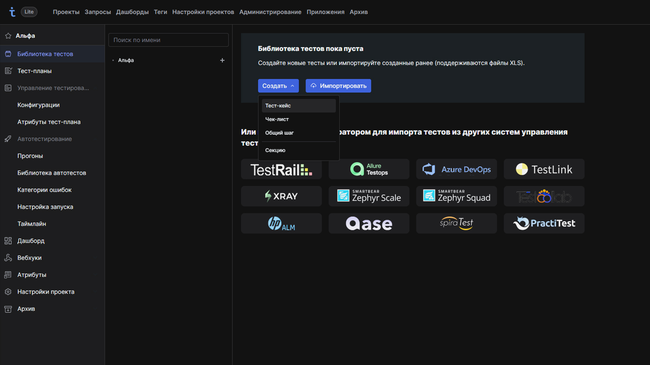This screenshot has width=650, height=365.
Task: Choose the TestRail import card
Action: coord(282,169)
